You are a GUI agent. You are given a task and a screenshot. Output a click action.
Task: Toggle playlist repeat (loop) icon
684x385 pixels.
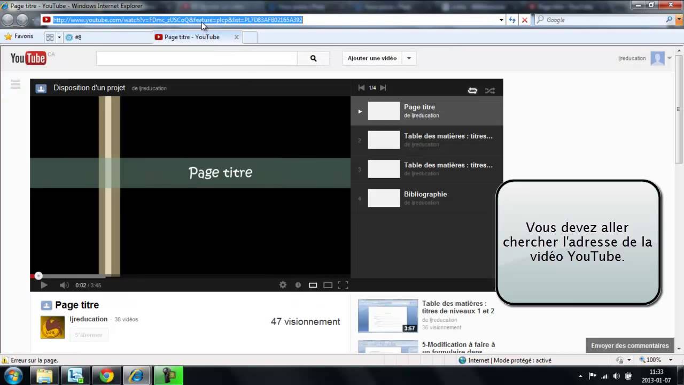472,90
